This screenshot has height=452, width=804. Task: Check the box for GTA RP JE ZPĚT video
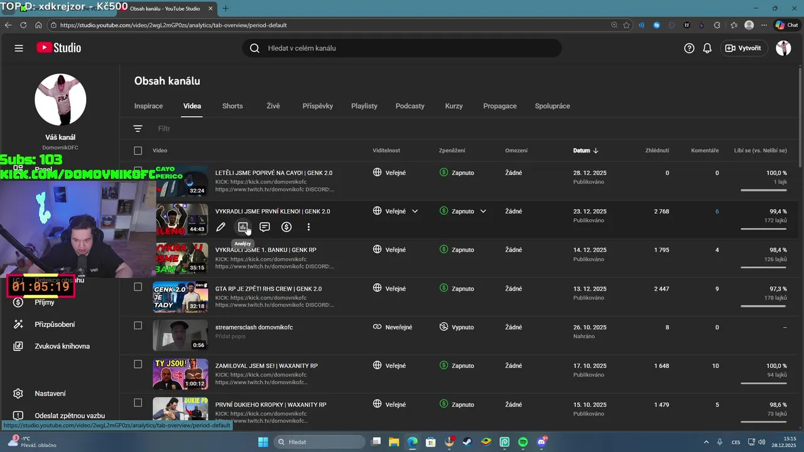click(x=138, y=287)
